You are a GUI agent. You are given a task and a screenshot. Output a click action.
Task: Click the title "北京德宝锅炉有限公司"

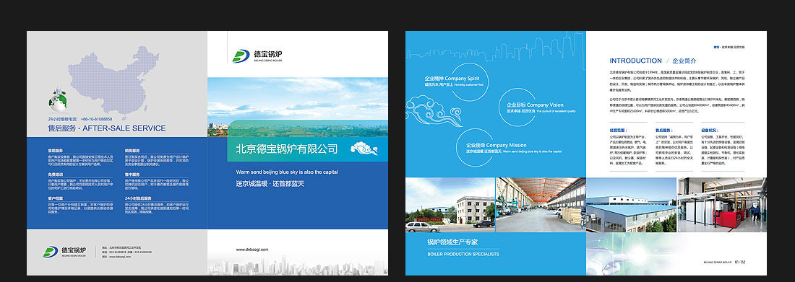coord(286,149)
